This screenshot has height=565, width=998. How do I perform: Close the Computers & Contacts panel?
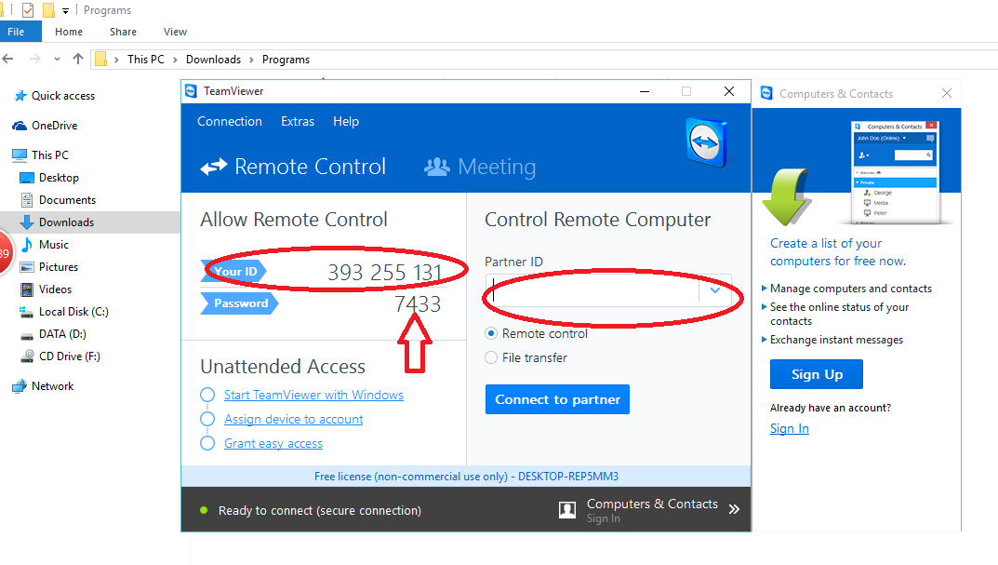pos(947,94)
